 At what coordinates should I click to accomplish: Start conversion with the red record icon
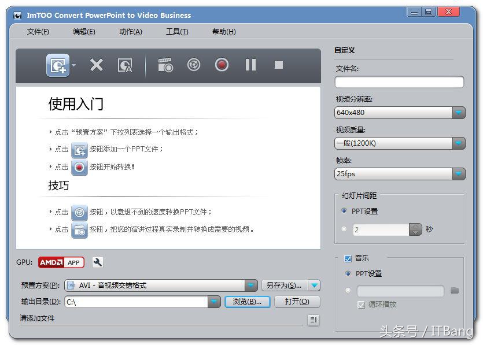pos(222,65)
